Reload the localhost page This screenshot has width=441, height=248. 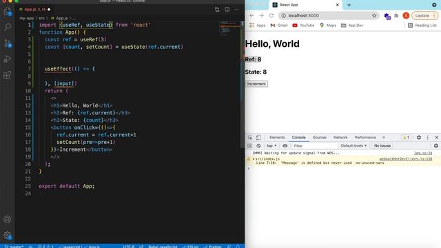pyautogui.click(x=271, y=16)
